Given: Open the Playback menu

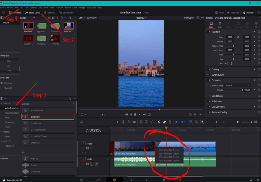Looking at the screenshot, I should [x=59, y=8].
